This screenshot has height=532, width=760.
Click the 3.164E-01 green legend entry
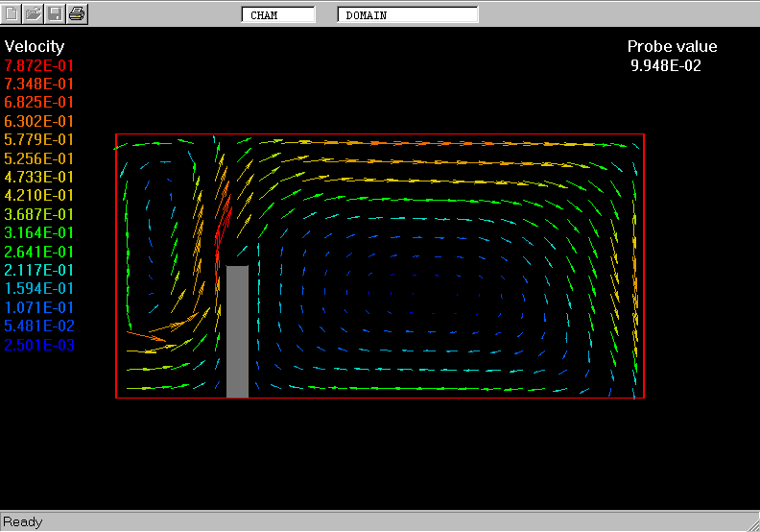(39, 232)
